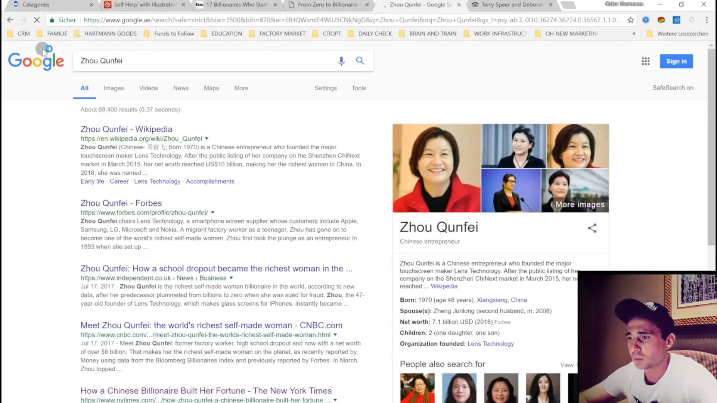Click the Sign in button

[676, 61]
